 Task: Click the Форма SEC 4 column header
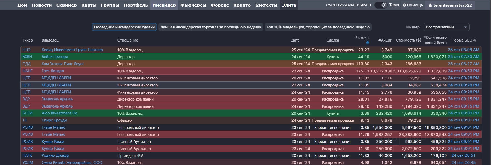(x=463, y=40)
